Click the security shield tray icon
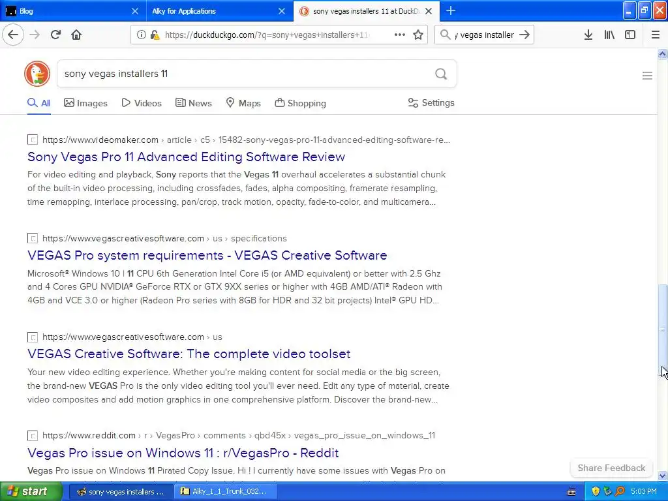 point(596,491)
